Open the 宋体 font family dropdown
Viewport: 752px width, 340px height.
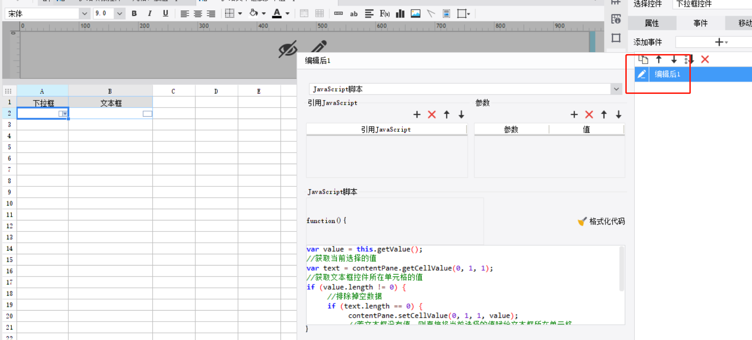point(84,14)
